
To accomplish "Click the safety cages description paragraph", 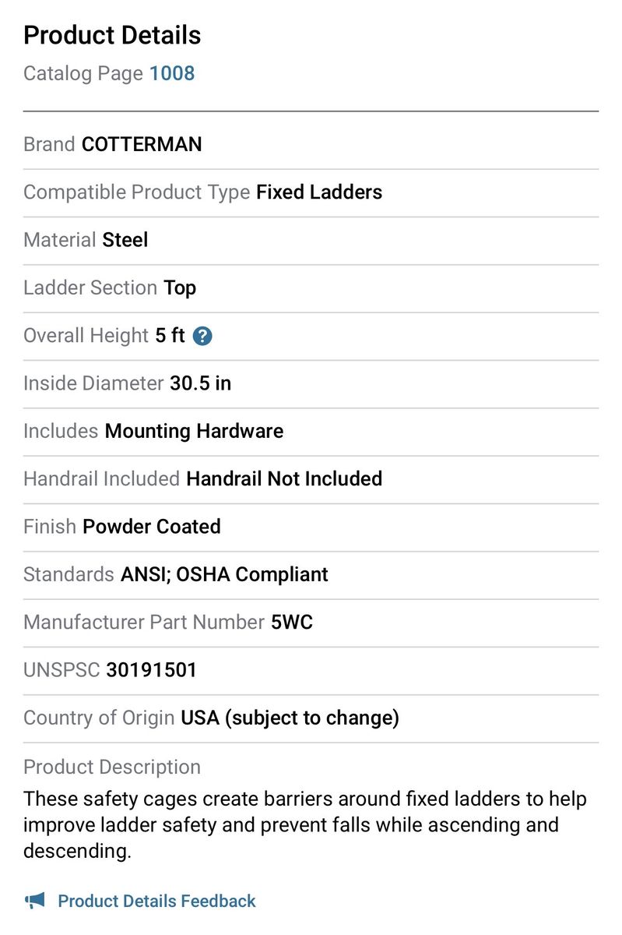I will (305, 824).
